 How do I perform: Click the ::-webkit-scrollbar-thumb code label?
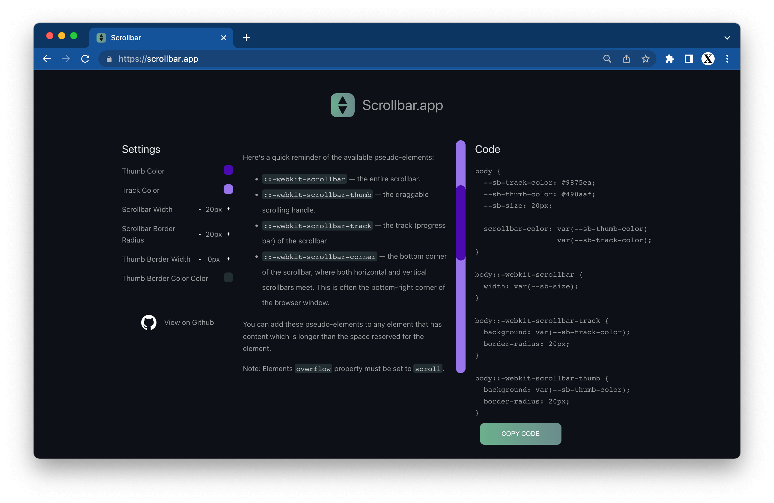click(317, 195)
